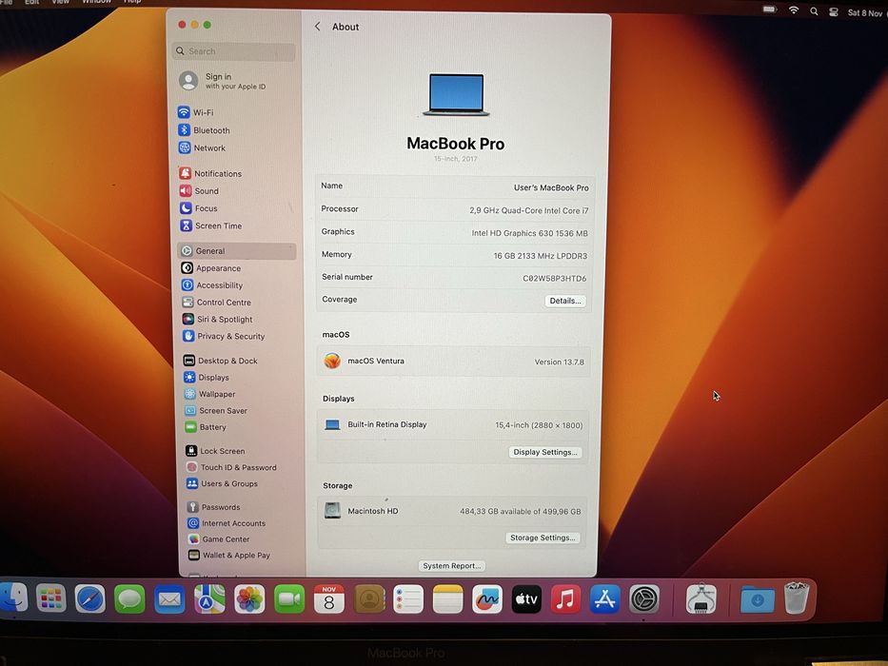Go back with the chevron beside About

click(x=318, y=27)
